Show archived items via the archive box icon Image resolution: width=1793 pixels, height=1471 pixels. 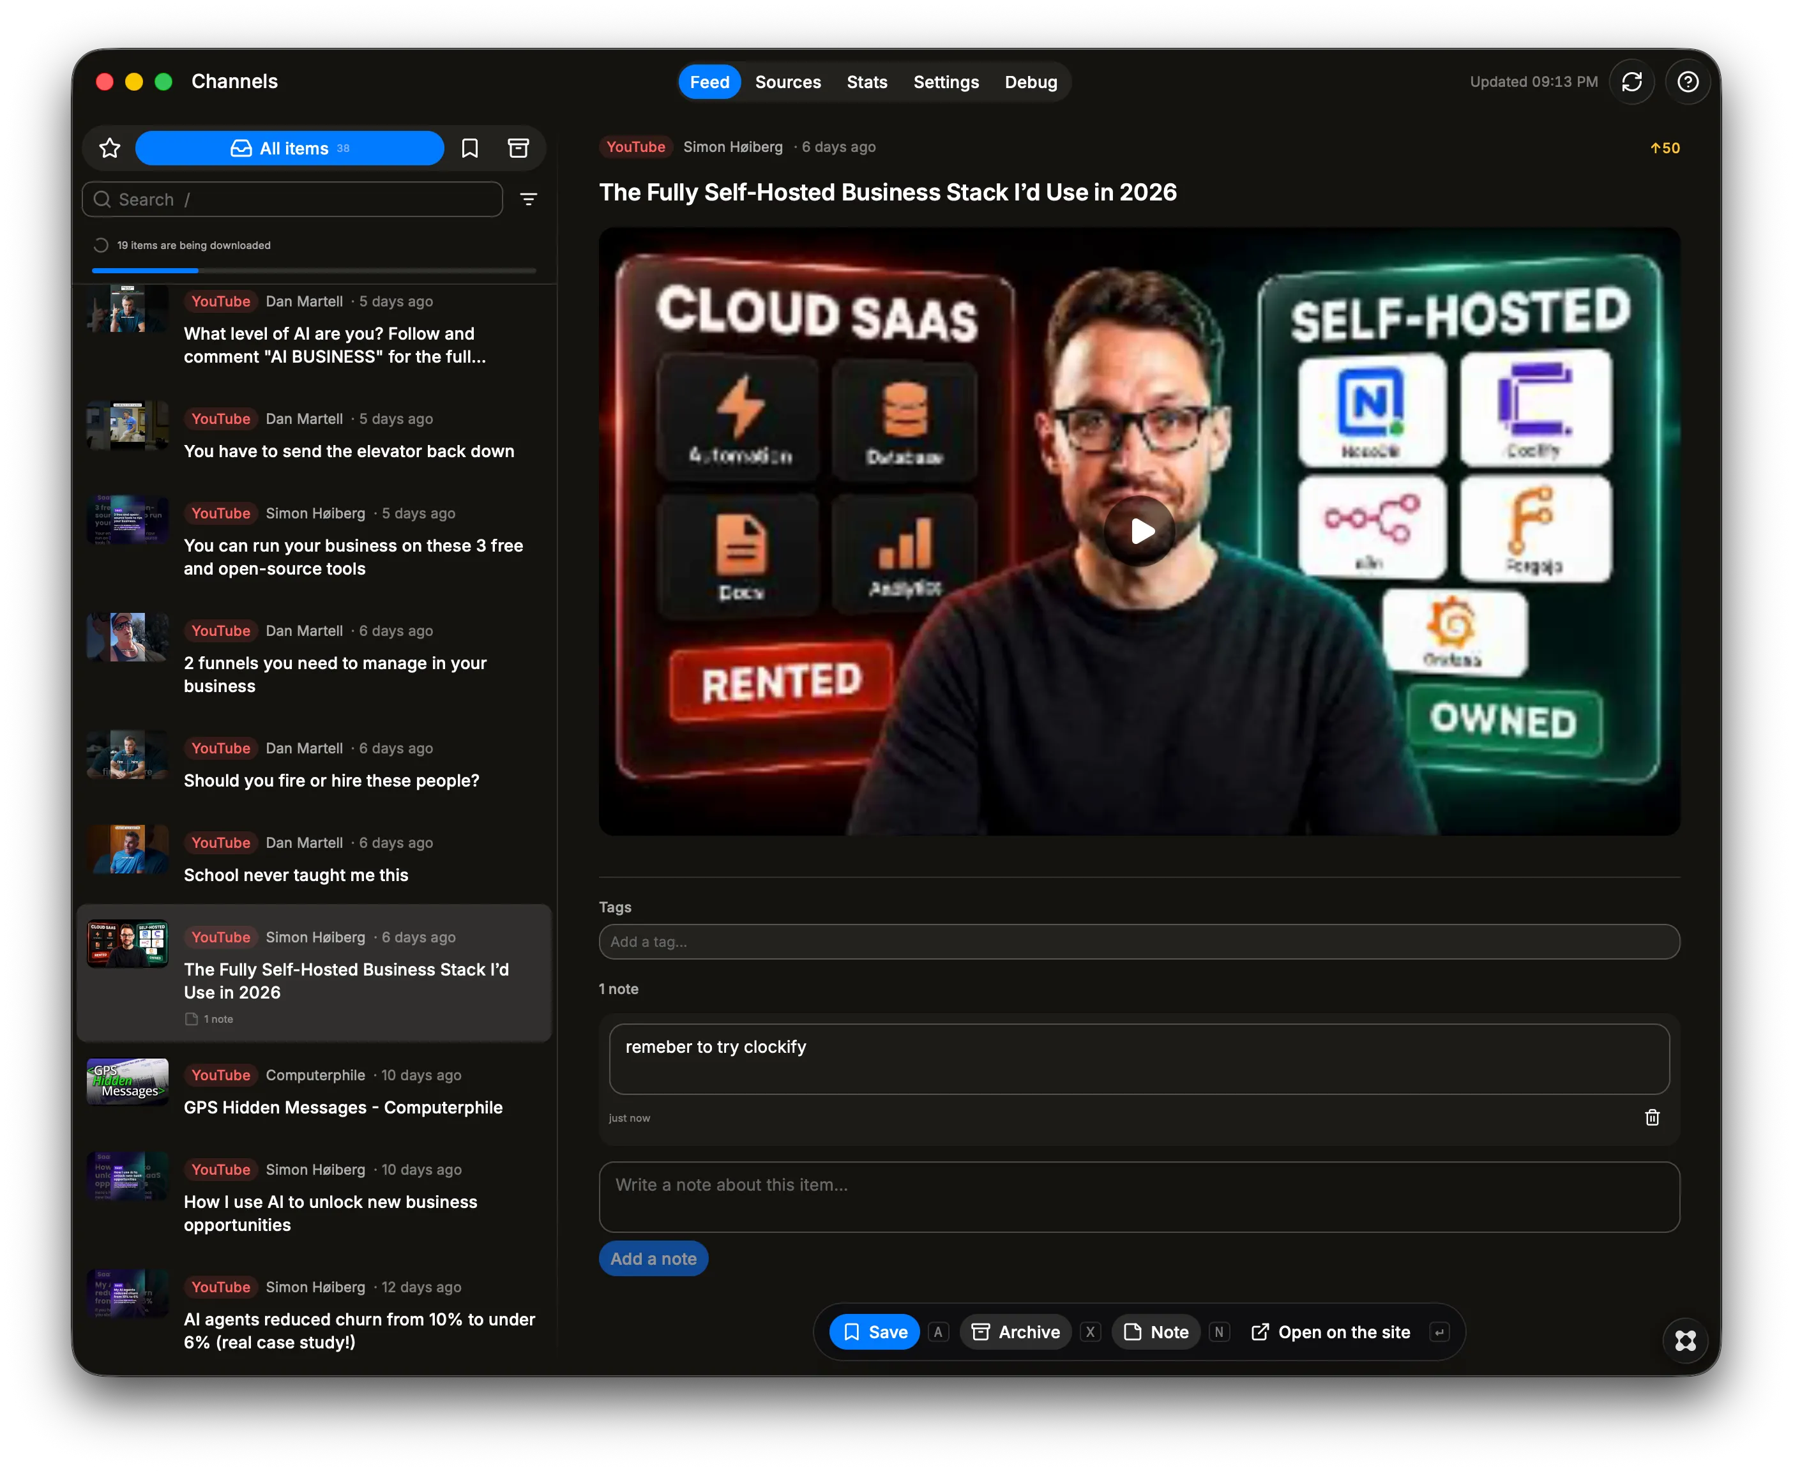coord(518,149)
